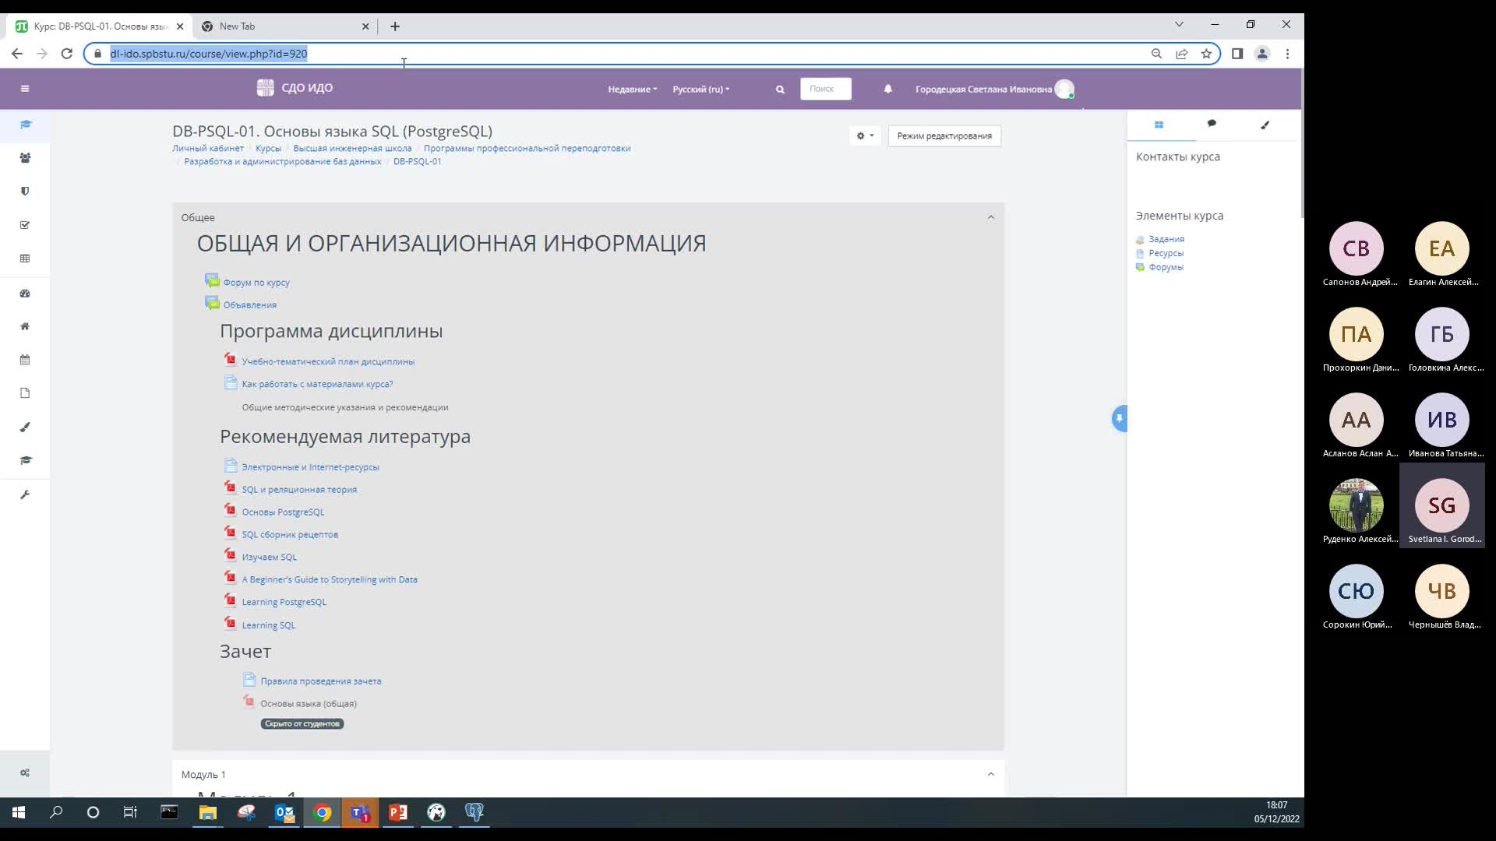Open the badges shield icon in sidebar
This screenshot has width=1496, height=841.
[25, 192]
